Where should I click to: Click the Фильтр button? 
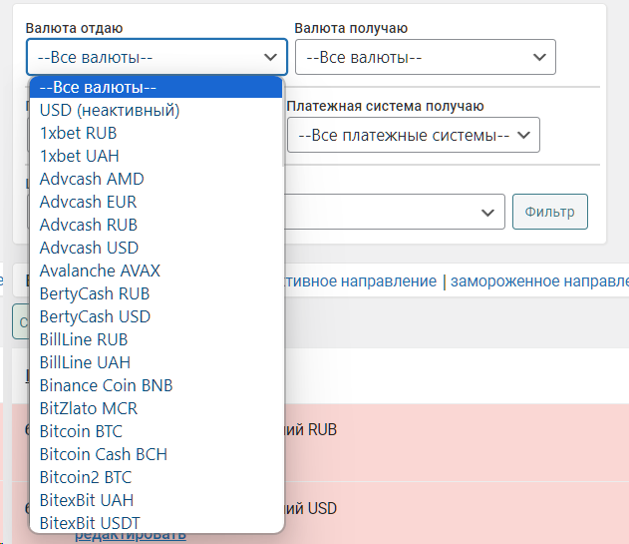(x=550, y=212)
